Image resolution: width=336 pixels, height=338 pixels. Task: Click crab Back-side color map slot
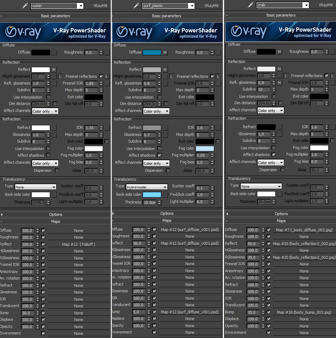point(280,194)
